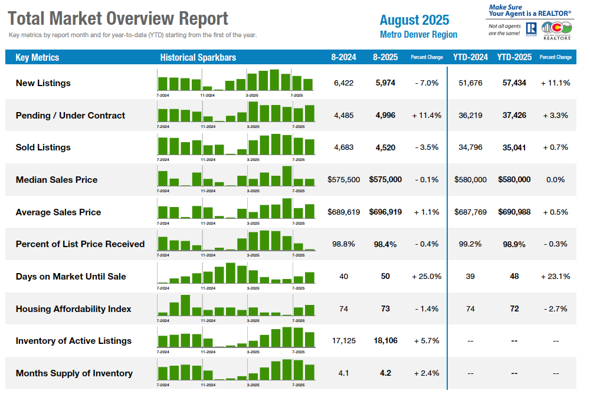The image size is (590, 394).
Task: Click the YTD-2025 column header
Action: [514, 58]
